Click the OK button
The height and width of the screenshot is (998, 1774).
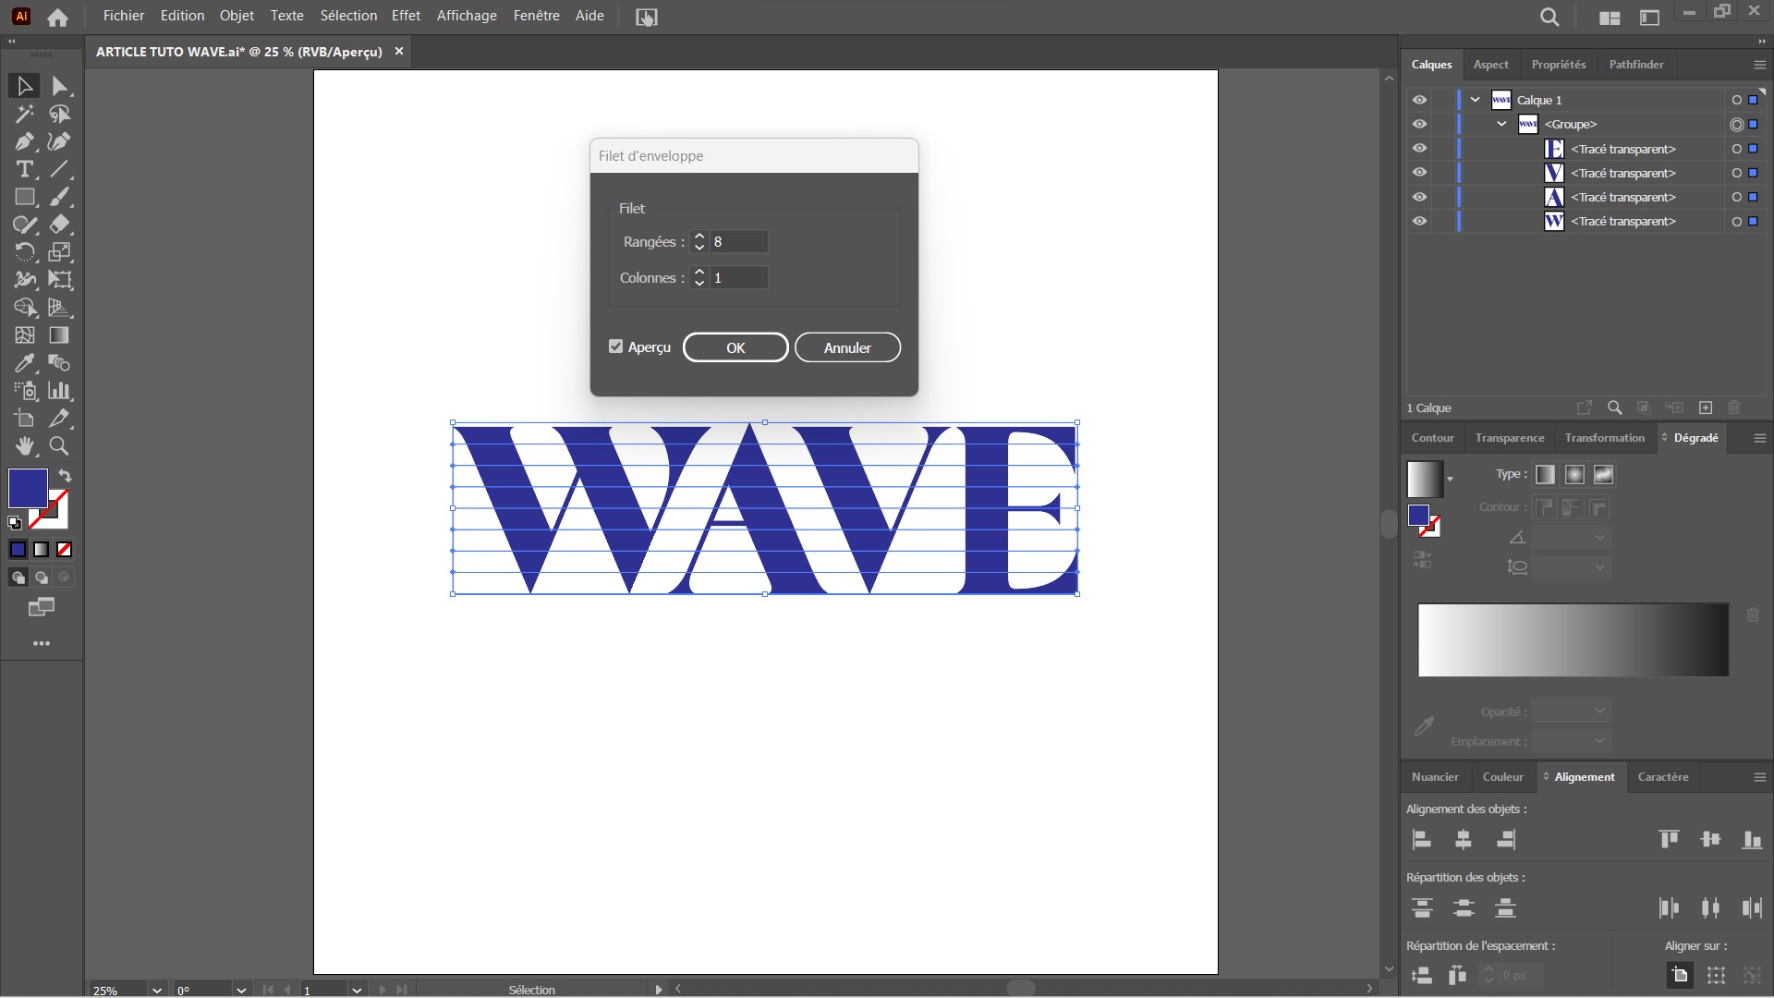(x=735, y=347)
